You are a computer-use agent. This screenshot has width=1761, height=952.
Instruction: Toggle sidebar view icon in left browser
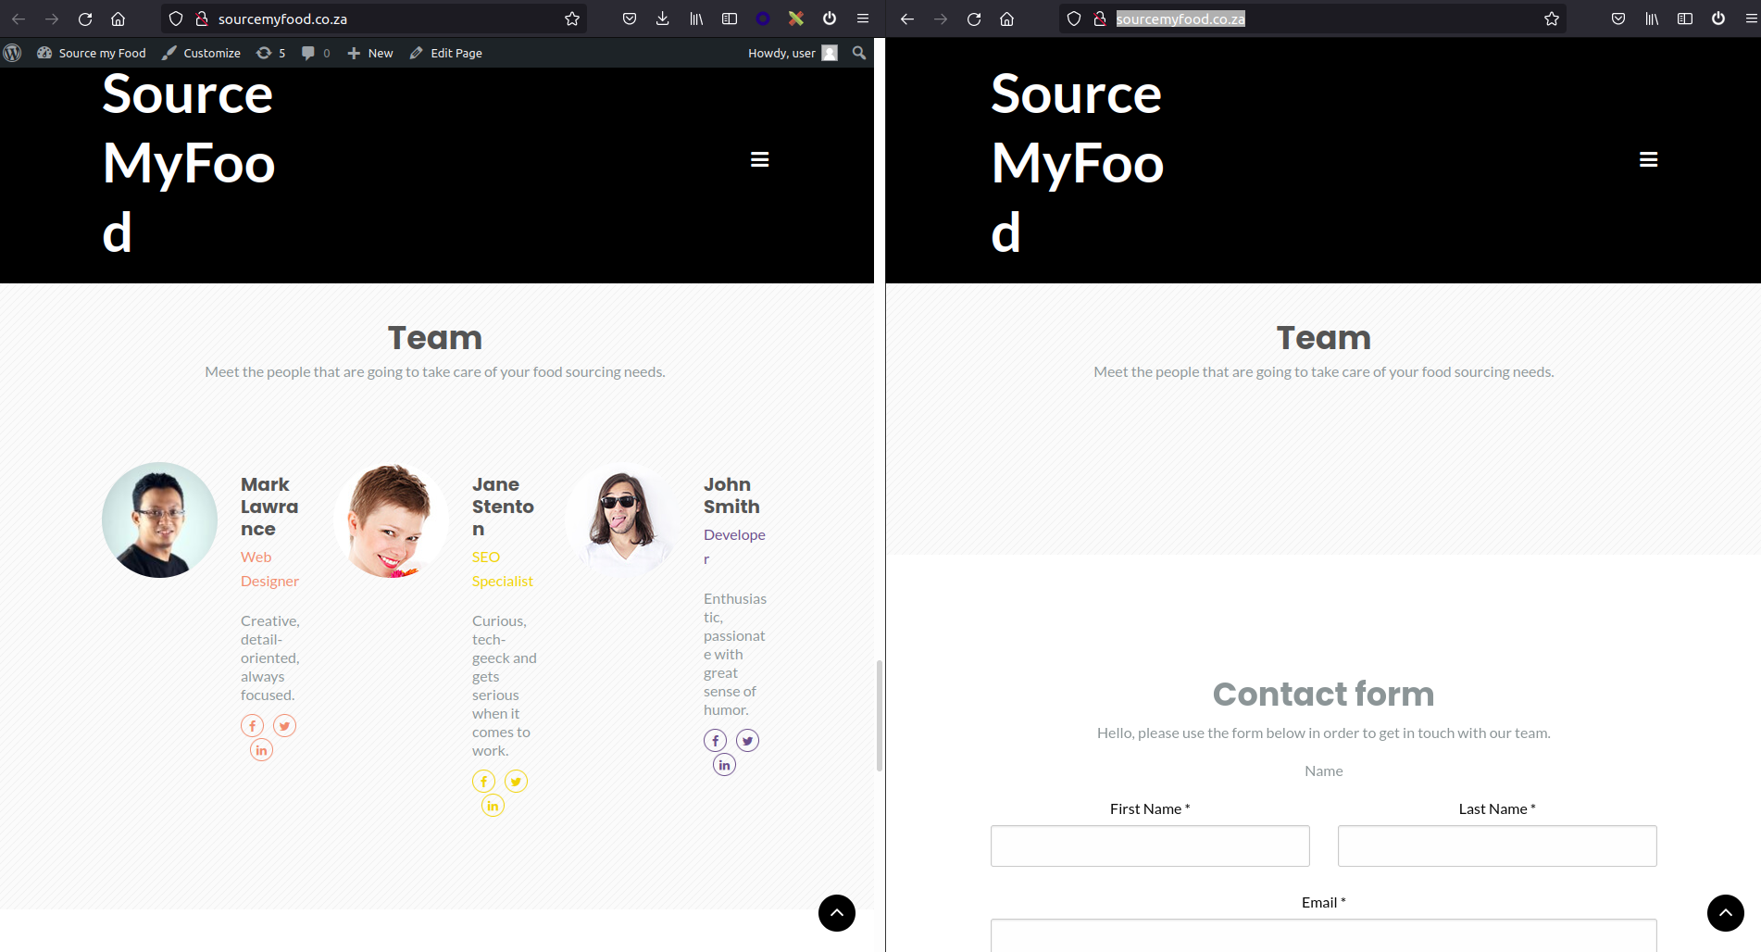tap(730, 19)
